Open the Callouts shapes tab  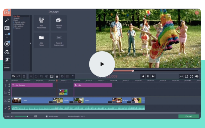7,52
